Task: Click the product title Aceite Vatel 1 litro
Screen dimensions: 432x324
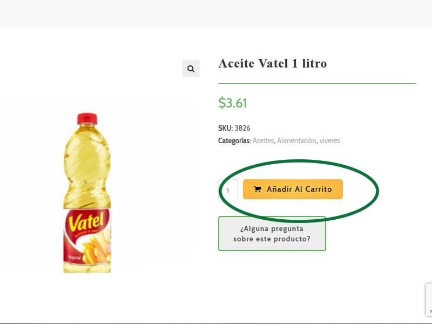Action: point(272,63)
